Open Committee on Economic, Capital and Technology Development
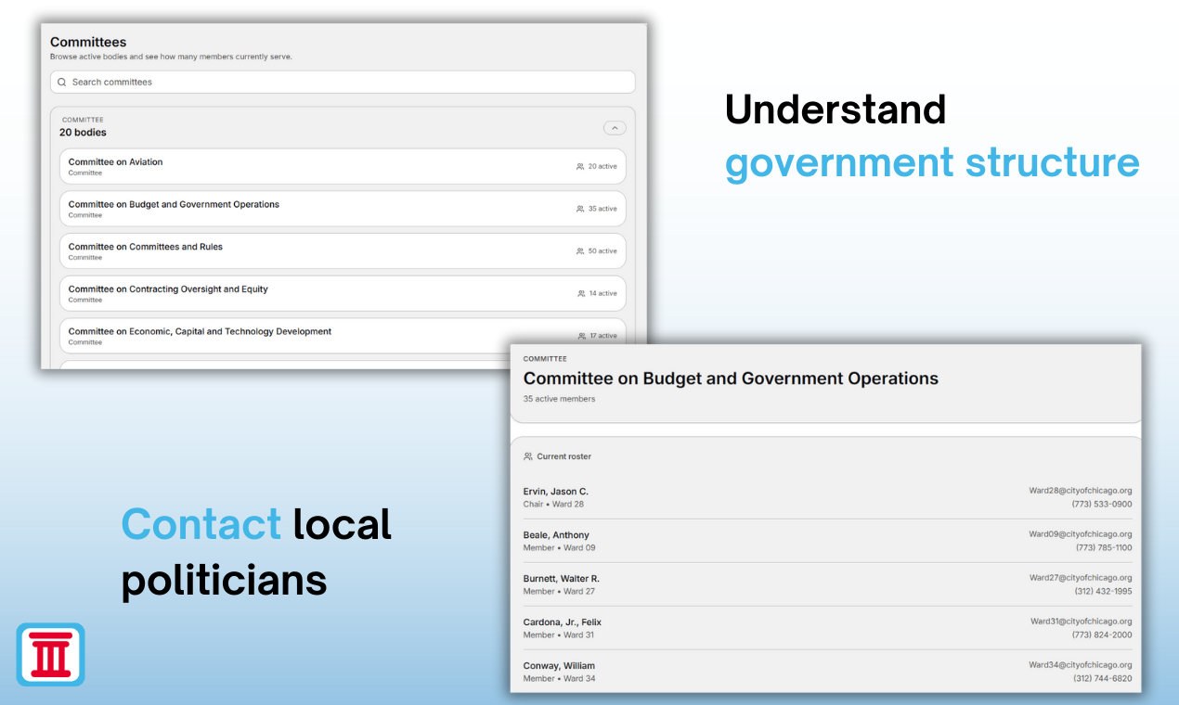Image resolution: width=1179 pixels, height=705 pixels. tap(200, 332)
